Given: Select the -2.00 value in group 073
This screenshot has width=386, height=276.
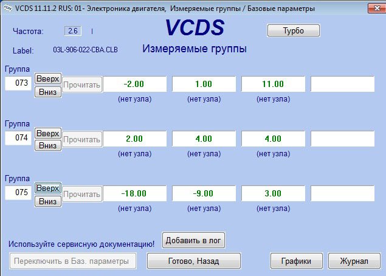Looking at the screenshot, I should coord(135,84).
